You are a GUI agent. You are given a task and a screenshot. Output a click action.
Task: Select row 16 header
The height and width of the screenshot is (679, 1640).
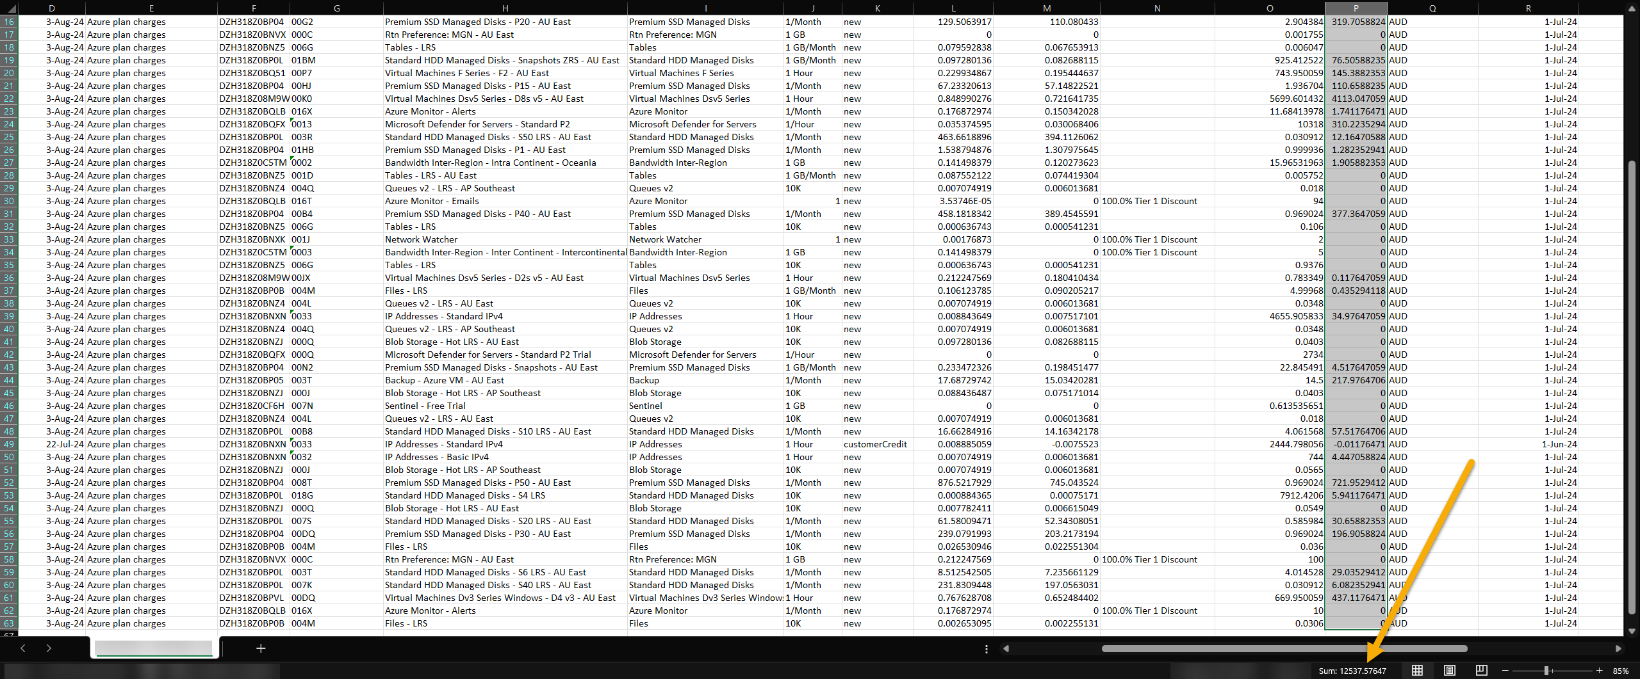pyautogui.click(x=9, y=22)
